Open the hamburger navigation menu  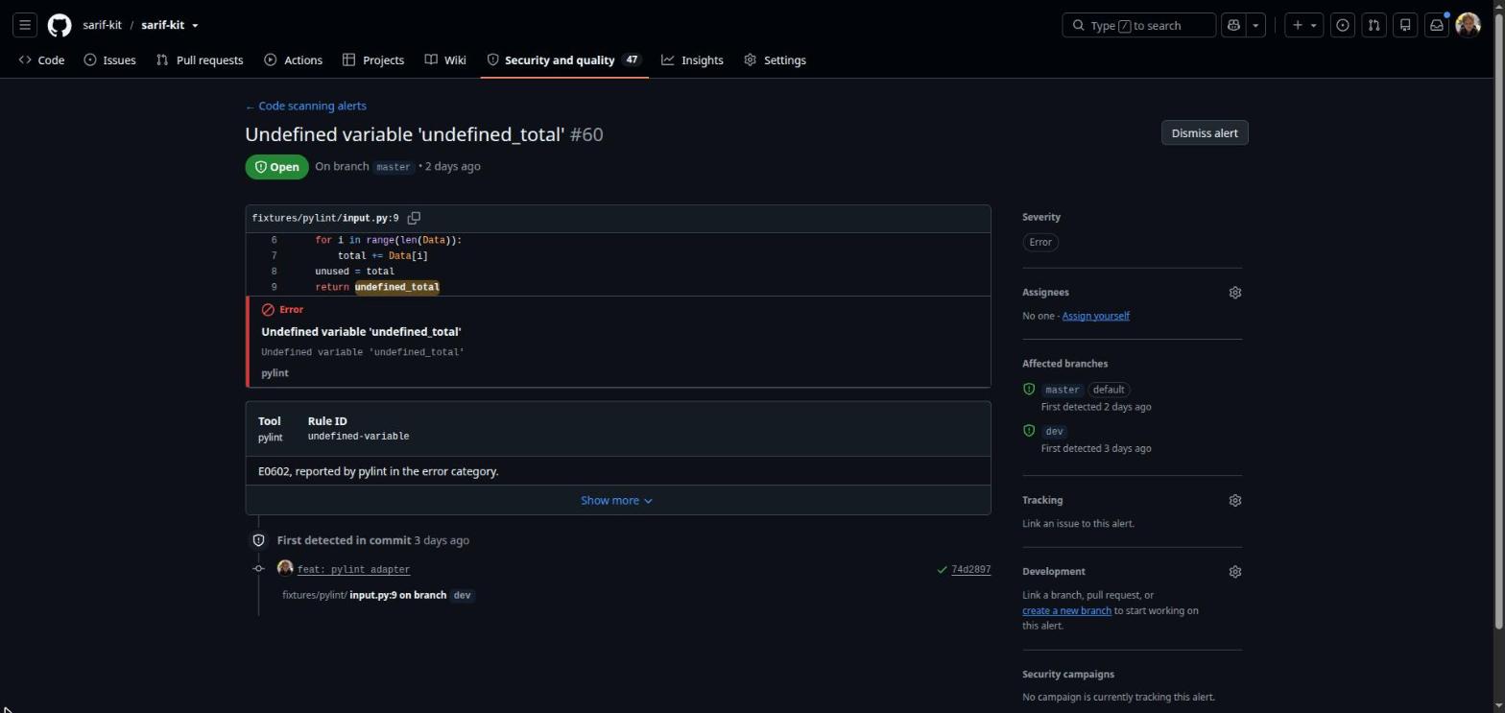click(26, 25)
